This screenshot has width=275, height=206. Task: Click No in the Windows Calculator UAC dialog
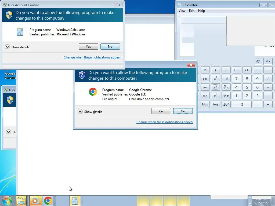point(110,47)
